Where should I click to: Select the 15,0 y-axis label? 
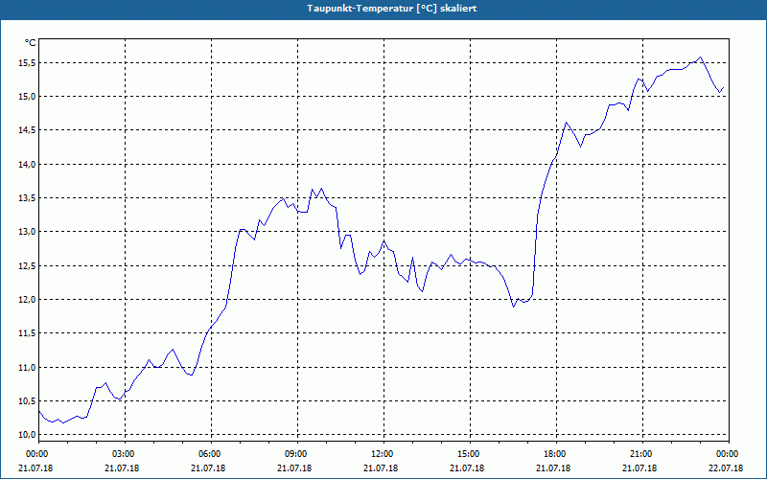point(27,97)
